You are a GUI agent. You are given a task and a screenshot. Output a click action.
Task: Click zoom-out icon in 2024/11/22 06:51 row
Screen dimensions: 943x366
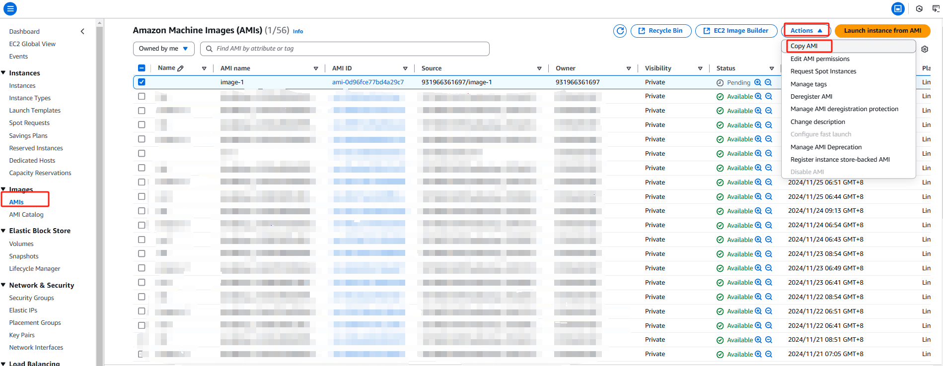[x=769, y=311]
